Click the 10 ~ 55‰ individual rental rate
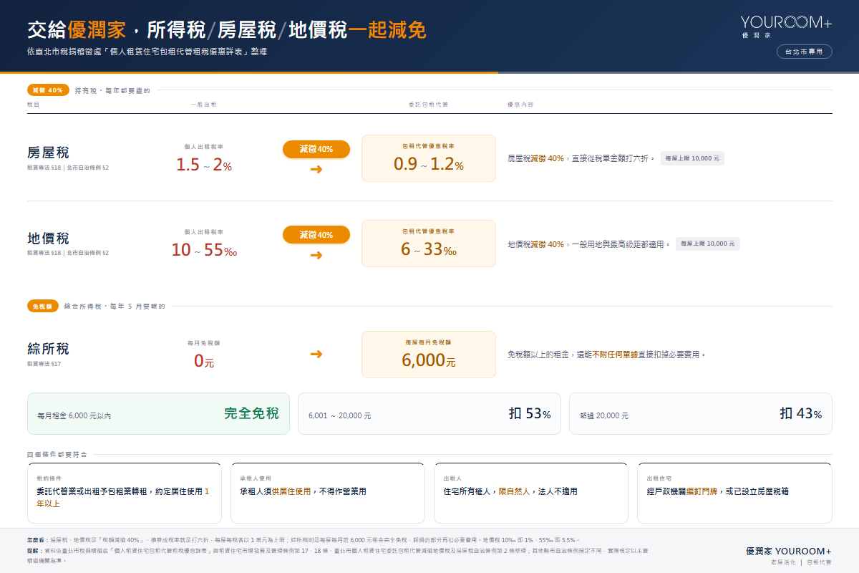859x573 pixels. pyautogui.click(x=204, y=250)
